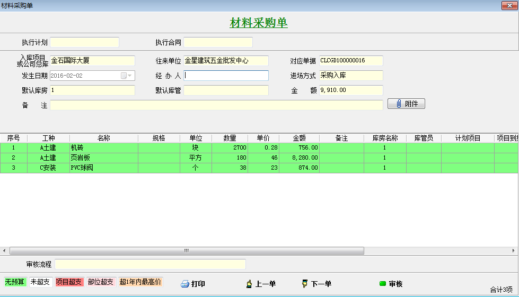Image resolution: width=519 pixels, height=297 pixels.
Task: Close the 材料采购单 window
Action: 510,5
